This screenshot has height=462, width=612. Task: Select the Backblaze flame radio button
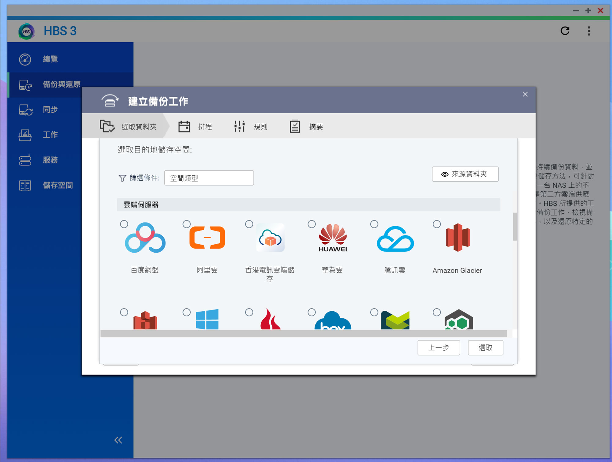[x=249, y=312]
